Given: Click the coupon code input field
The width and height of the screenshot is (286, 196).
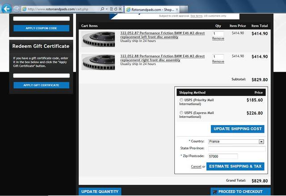Looking at the screenshot, I should [42, 19].
